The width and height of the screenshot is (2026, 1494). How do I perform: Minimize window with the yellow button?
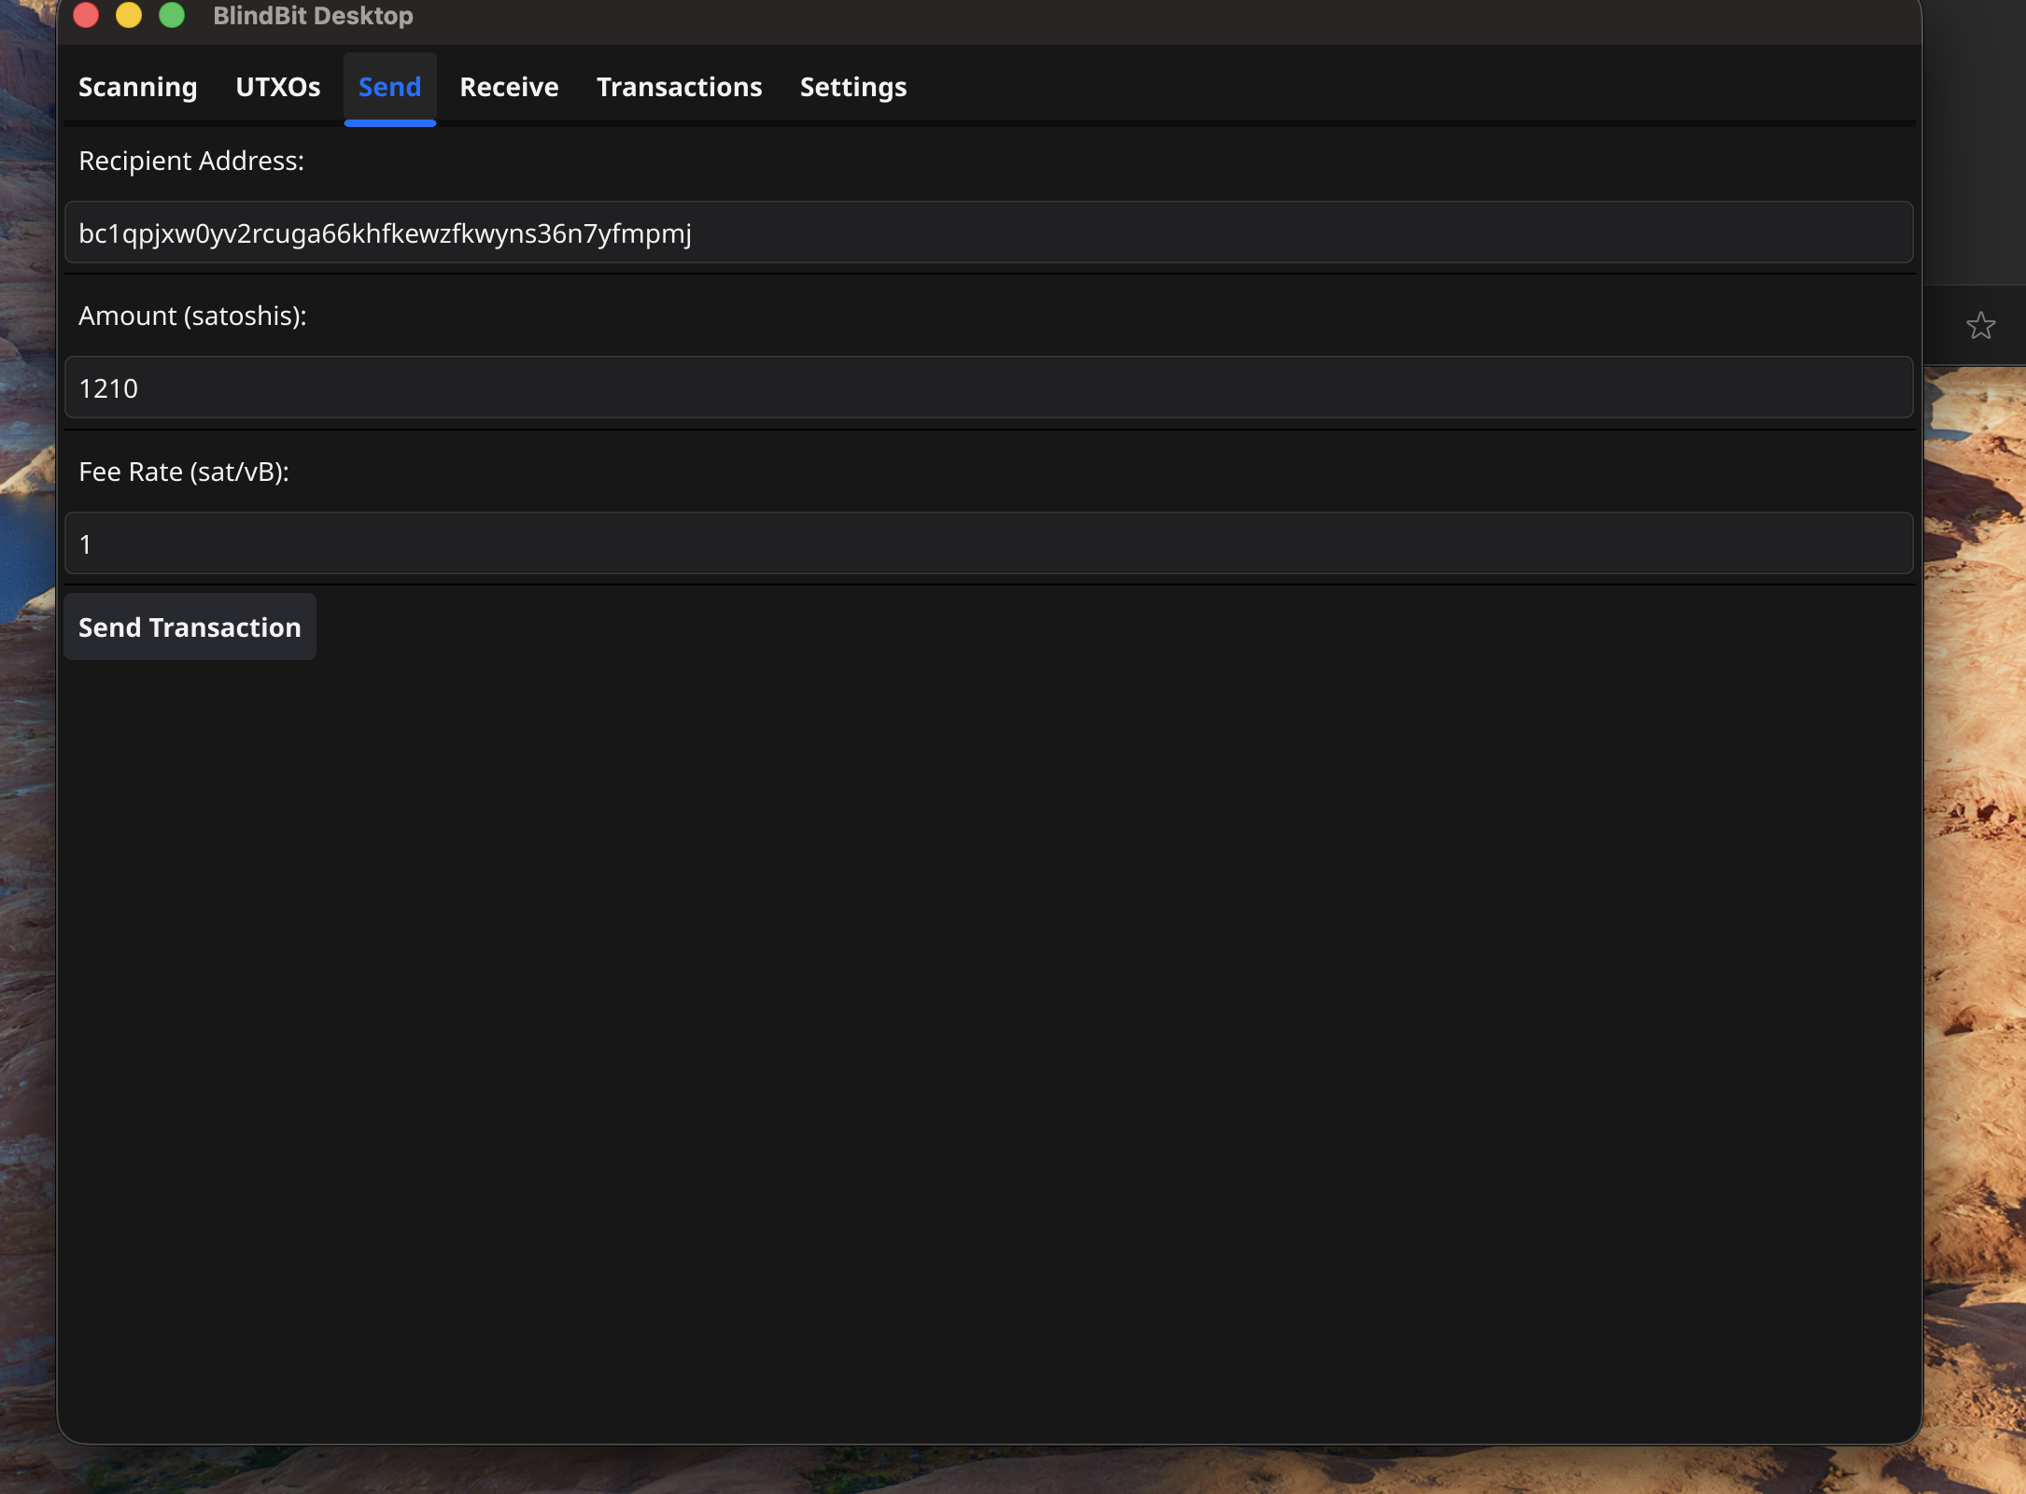coord(129,15)
